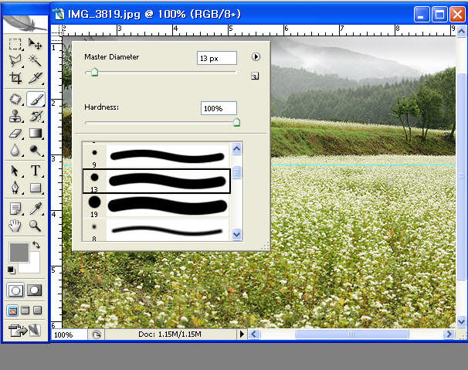The image size is (468, 370).
Task: Click the Hardness percentage field
Action: 219,108
